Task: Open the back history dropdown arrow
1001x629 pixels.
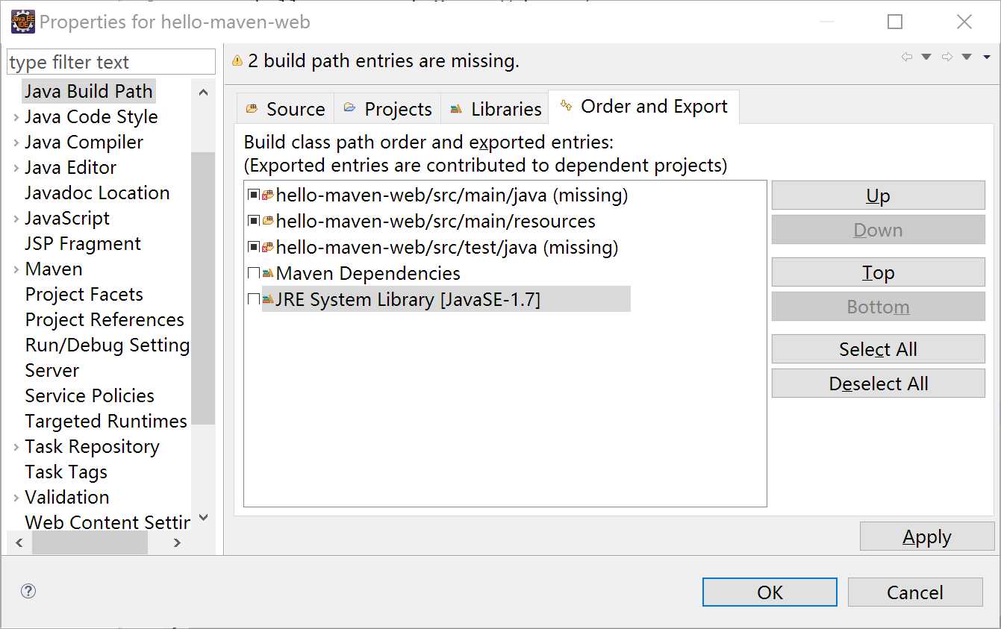Action: pyautogui.click(x=926, y=57)
